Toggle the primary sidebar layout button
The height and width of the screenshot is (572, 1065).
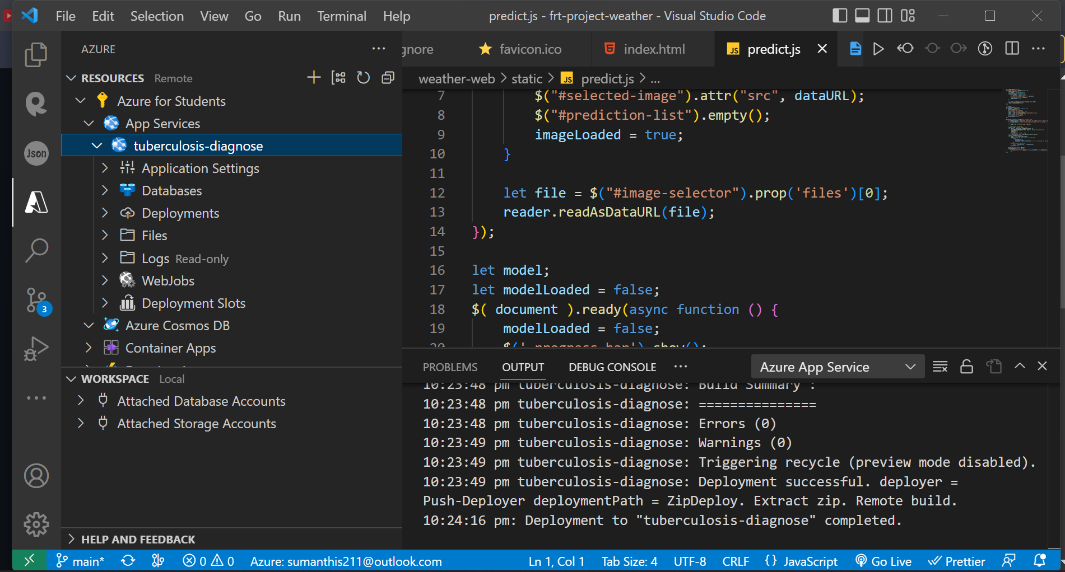tap(839, 16)
